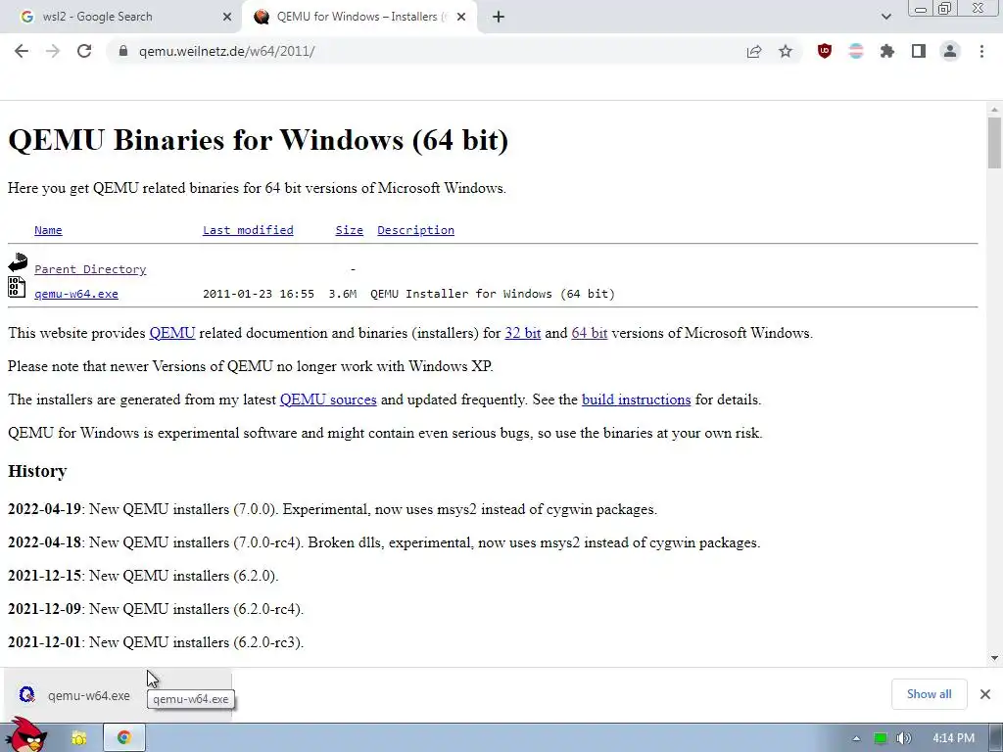The image size is (1003, 752).
Task: Open the build instructions link
Action: 636,399
